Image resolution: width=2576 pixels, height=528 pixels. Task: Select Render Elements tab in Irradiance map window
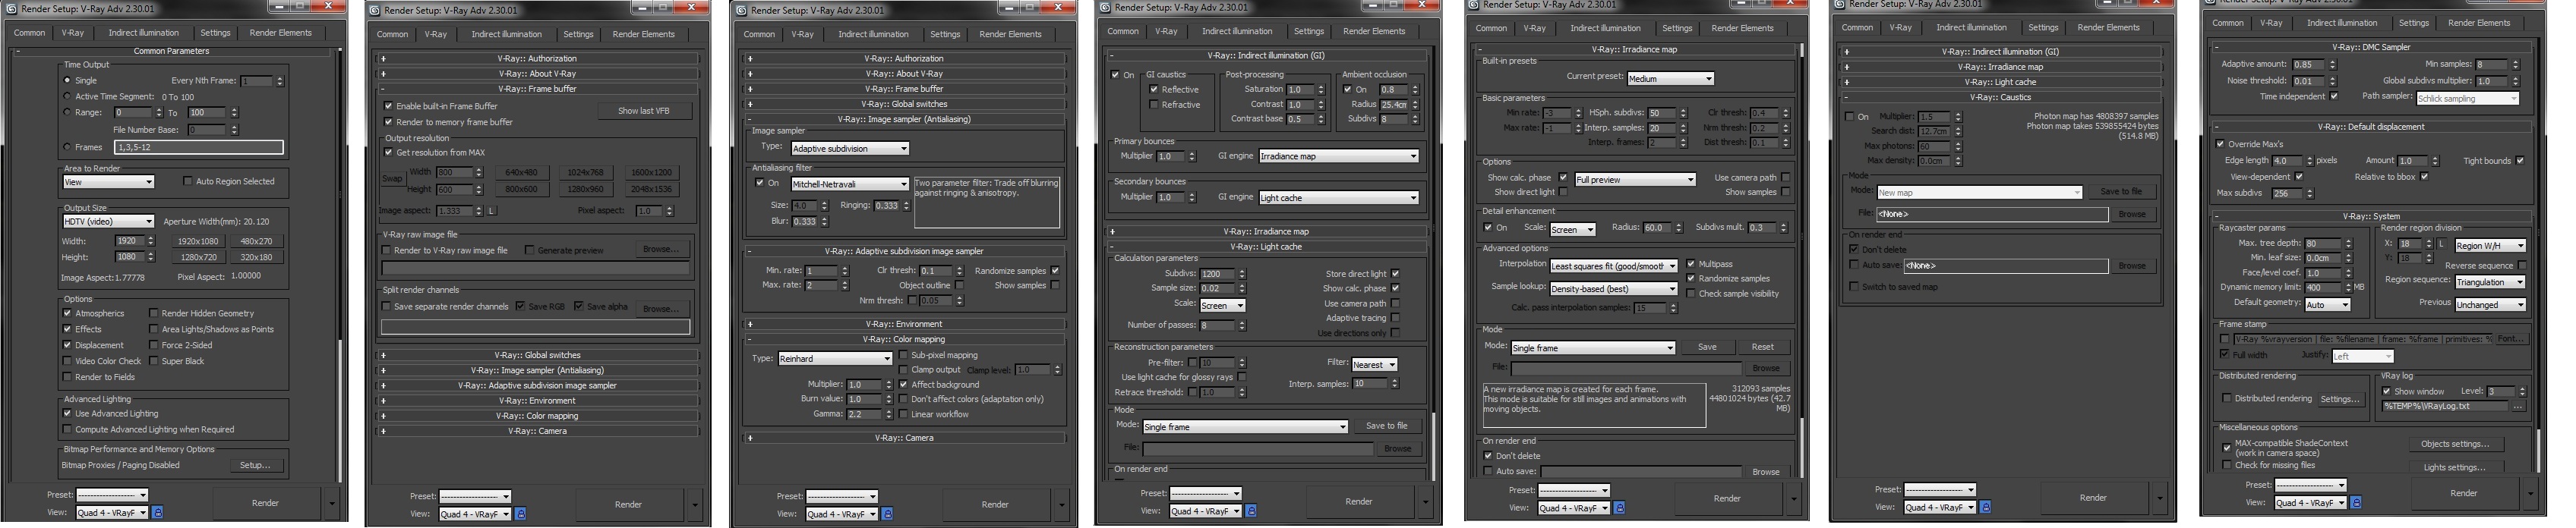click(x=1742, y=28)
